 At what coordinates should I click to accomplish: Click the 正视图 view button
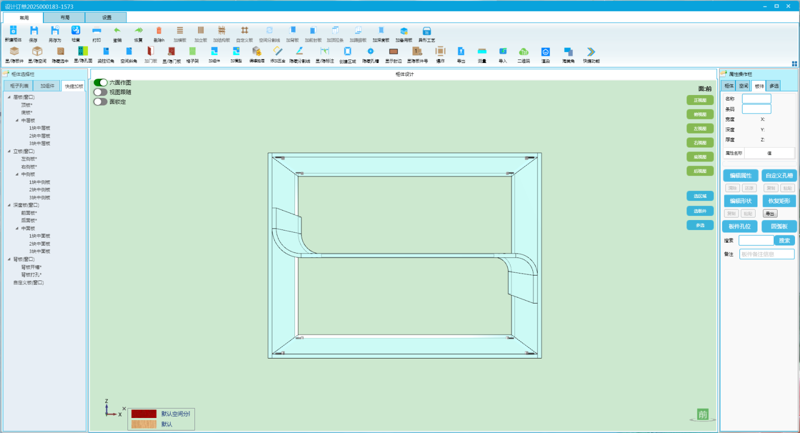tap(700, 100)
